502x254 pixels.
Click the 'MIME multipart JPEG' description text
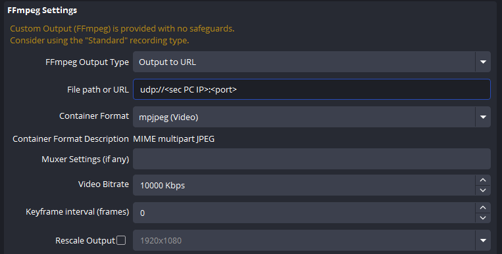click(x=174, y=139)
